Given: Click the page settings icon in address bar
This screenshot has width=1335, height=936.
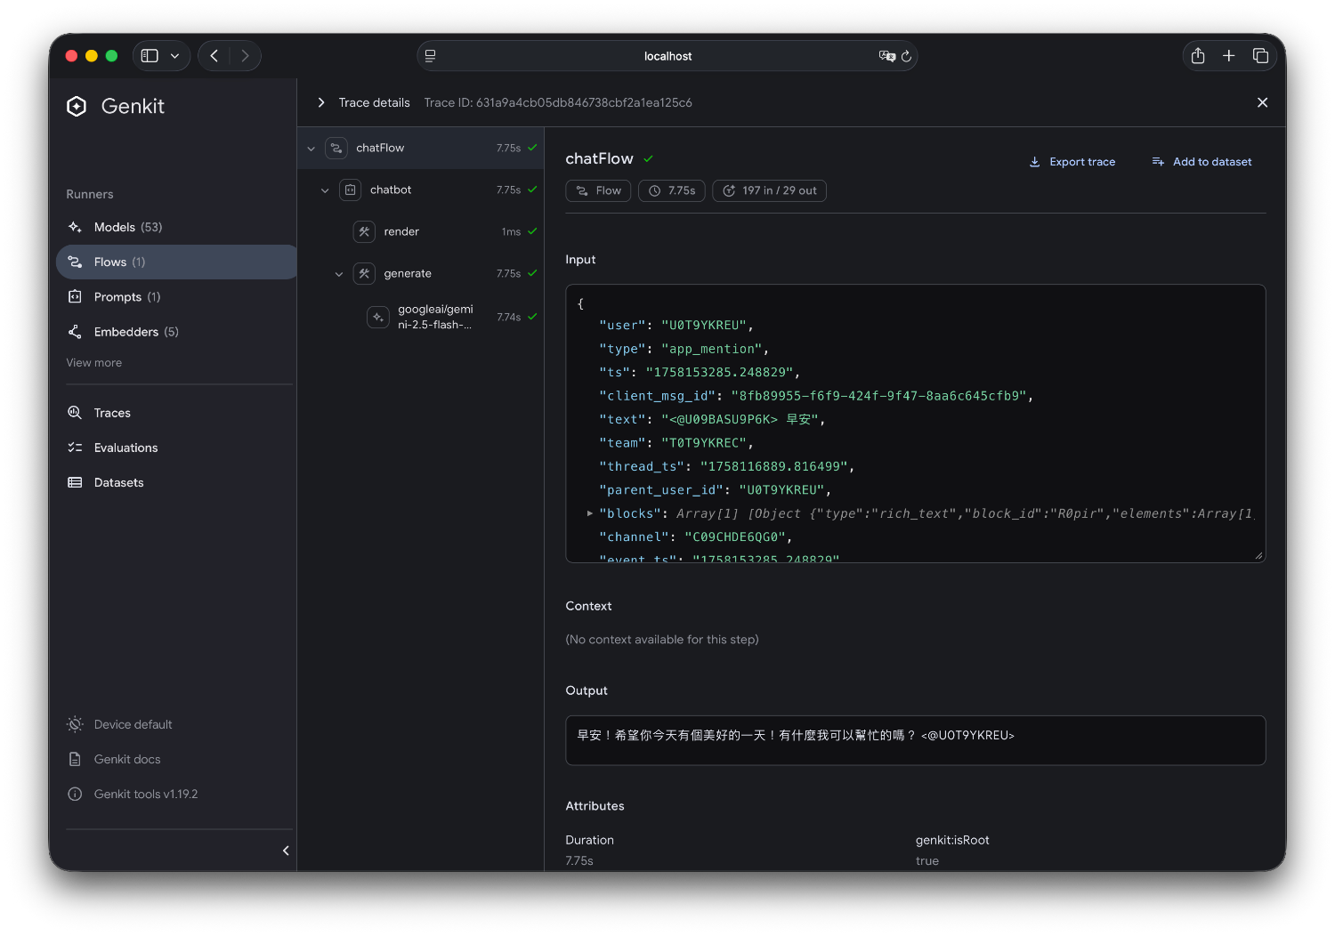Looking at the screenshot, I should (x=430, y=56).
